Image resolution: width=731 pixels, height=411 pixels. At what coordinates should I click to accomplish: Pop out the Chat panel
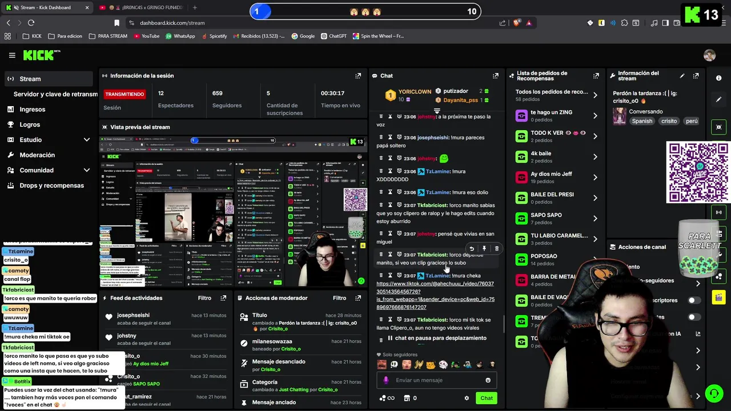(495, 75)
